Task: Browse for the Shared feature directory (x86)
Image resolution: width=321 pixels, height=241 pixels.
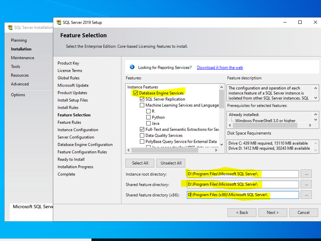Action: [306, 195]
